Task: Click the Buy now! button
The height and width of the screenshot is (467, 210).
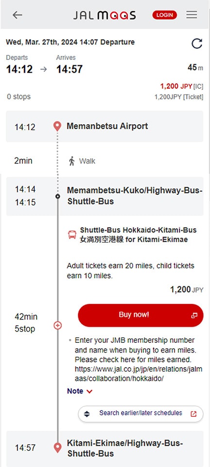Action: [140, 316]
